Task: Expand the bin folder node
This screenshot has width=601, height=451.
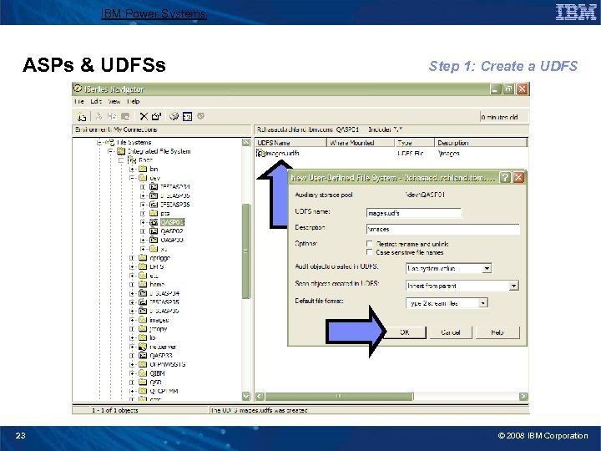Action: point(132,169)
